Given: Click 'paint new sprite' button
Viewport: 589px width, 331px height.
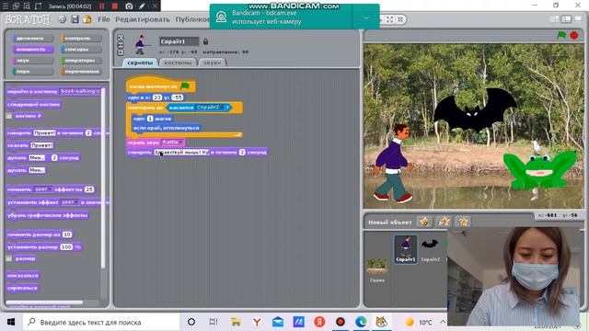Looking at the screenshot, I should pyautogui.click(x=425, y=222).
